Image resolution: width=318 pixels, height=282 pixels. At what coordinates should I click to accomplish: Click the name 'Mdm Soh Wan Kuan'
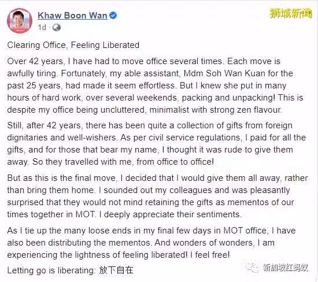point(224,73)
